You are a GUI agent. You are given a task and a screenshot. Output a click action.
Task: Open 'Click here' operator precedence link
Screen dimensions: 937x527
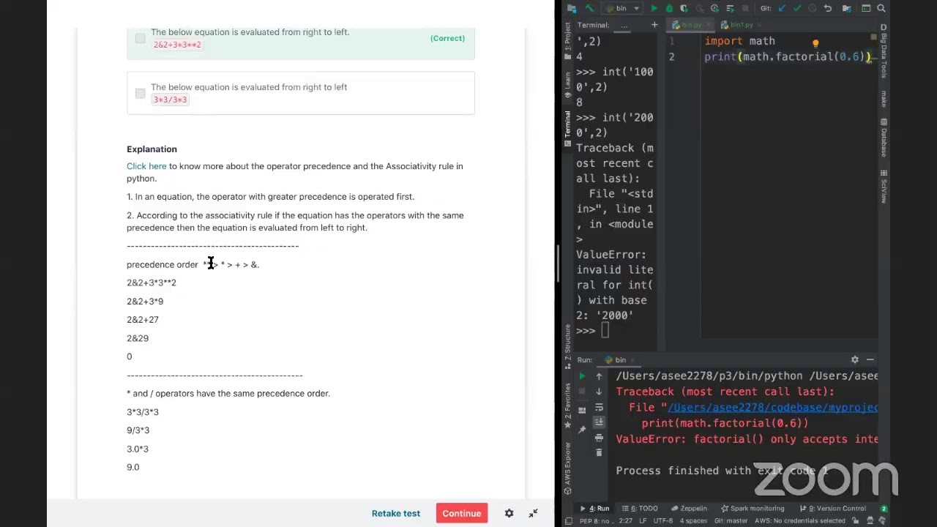146,166
